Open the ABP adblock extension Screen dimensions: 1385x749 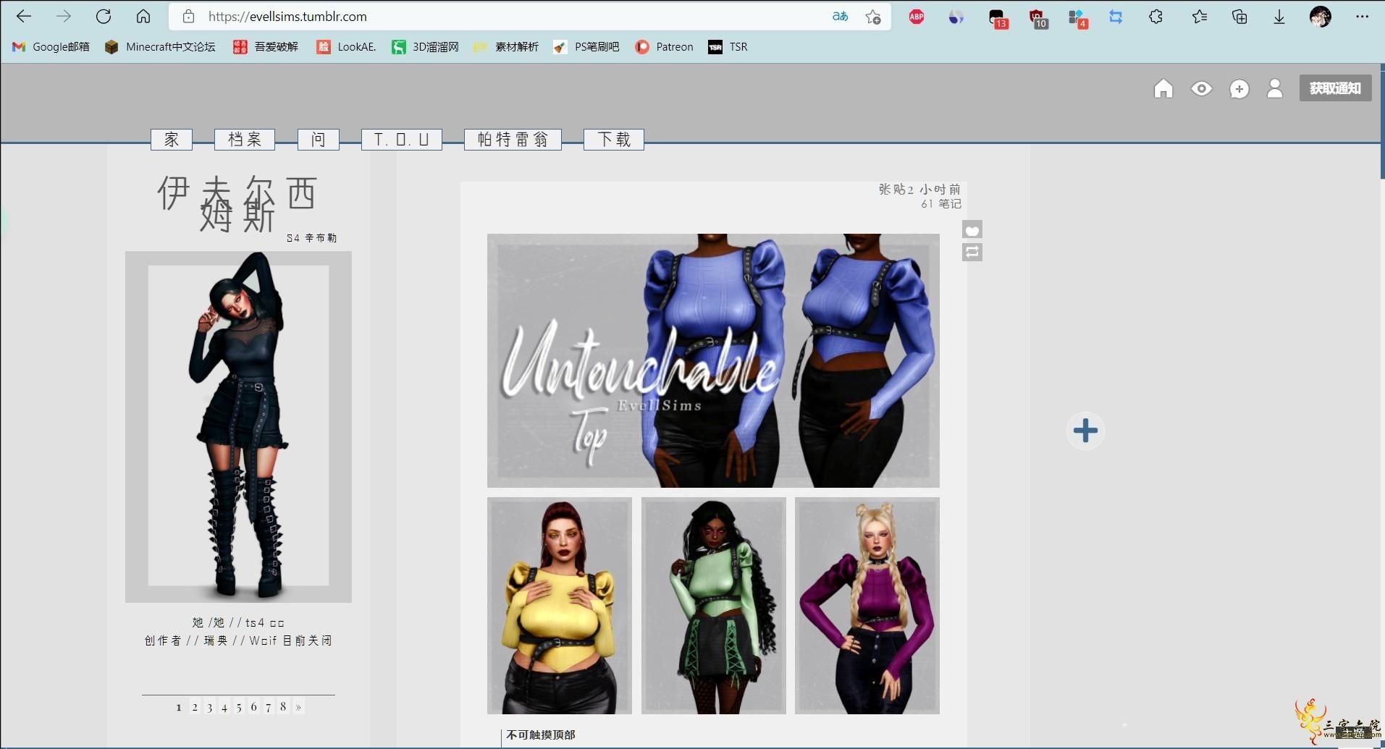coord(917,17)
